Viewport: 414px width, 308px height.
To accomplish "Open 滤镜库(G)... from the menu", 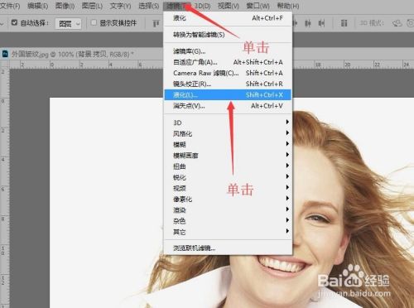I will (228, 51).
